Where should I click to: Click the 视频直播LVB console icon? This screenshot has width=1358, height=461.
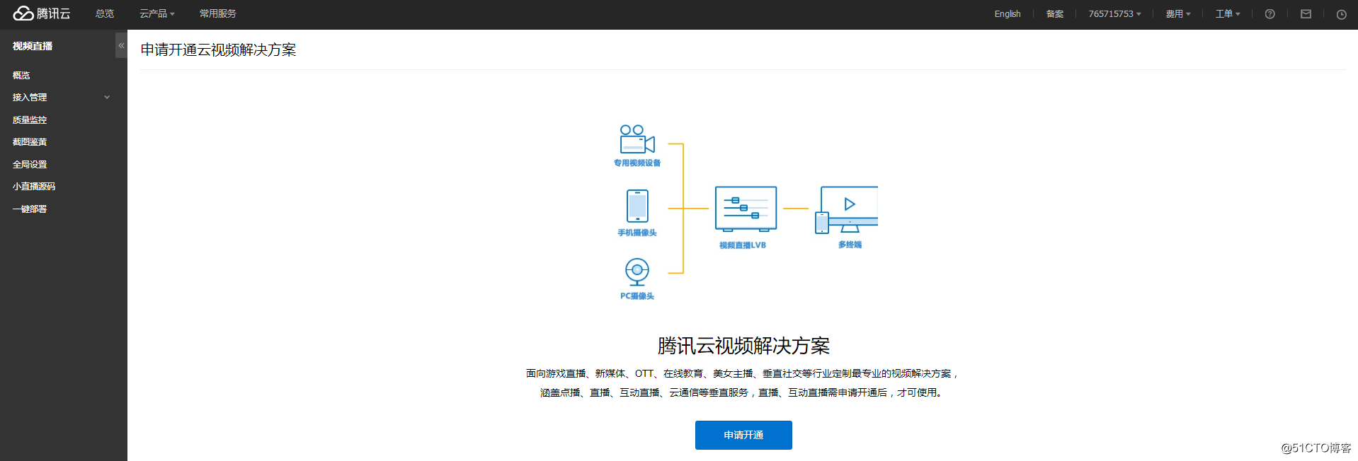[746, 209]
